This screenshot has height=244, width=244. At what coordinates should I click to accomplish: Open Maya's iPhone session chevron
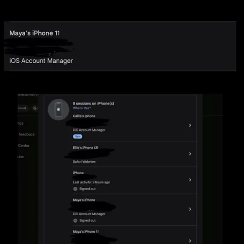pyautogui.click(x=190, y=209)
